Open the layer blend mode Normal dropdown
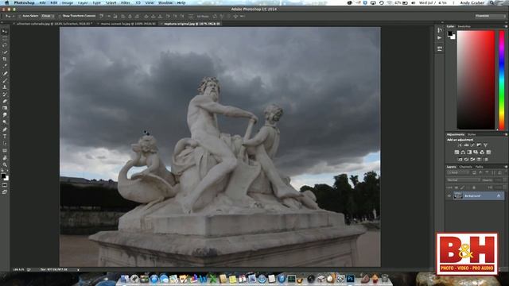The height and width of the screenshot is (286, 509). pyautogui.click(x=463, y=180)
